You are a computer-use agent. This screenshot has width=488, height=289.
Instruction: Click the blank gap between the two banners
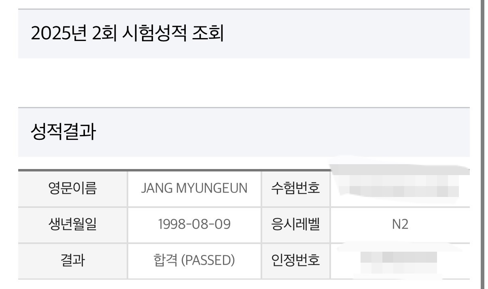244,83
